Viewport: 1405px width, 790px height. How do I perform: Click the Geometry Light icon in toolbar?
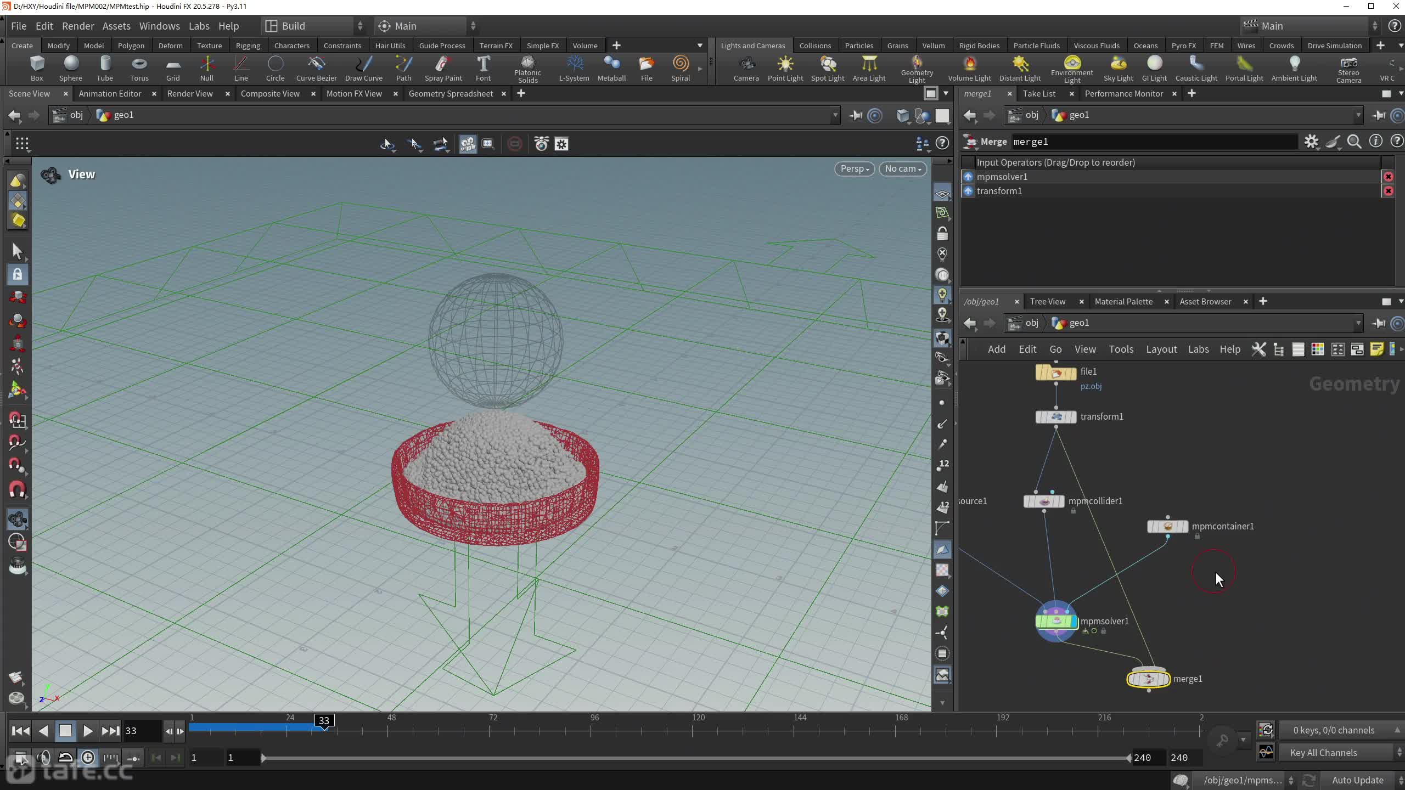click(x=916, y=63)
